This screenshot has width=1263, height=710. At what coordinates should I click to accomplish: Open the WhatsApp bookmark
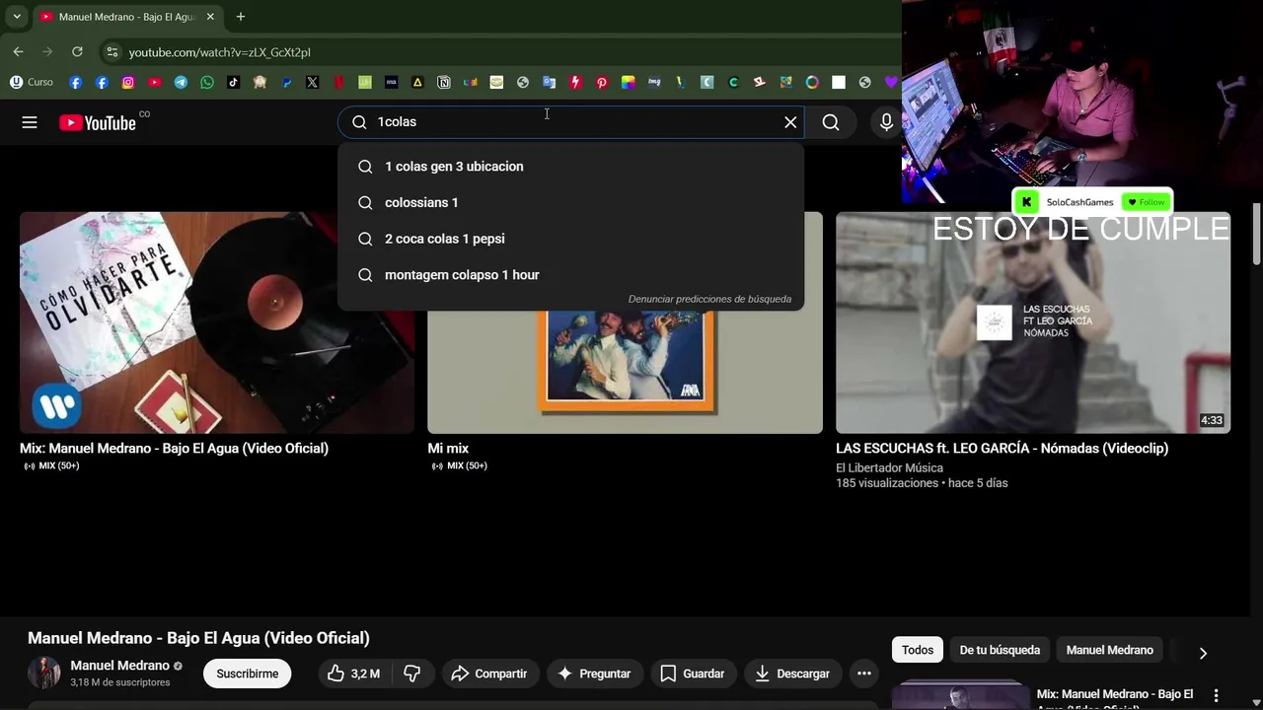coord(207,83)
